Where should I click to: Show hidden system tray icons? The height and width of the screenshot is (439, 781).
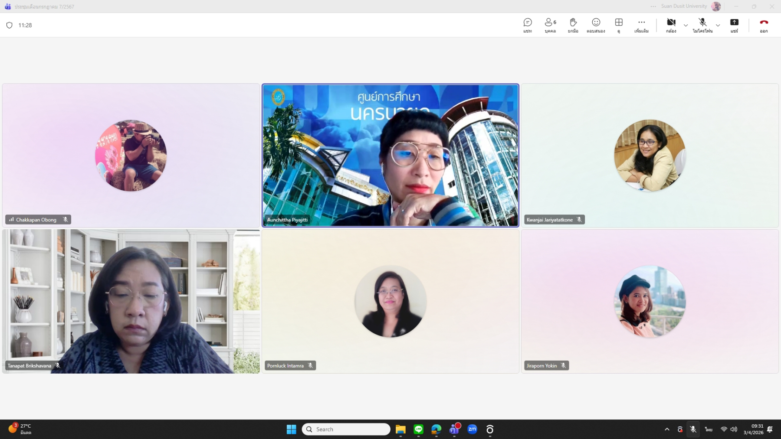pyautogui.click(x=667, y=429)
